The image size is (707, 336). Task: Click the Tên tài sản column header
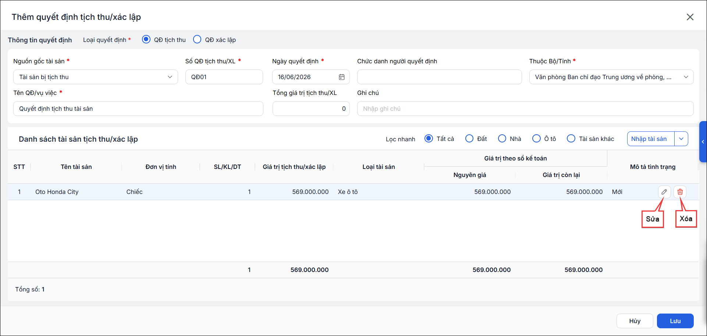[76, 167]
